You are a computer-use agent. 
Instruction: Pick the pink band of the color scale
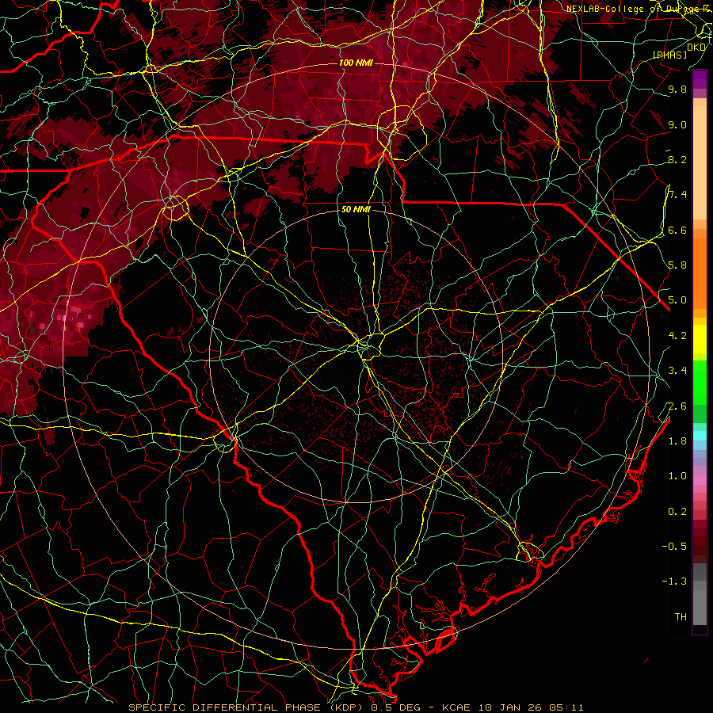700,480
